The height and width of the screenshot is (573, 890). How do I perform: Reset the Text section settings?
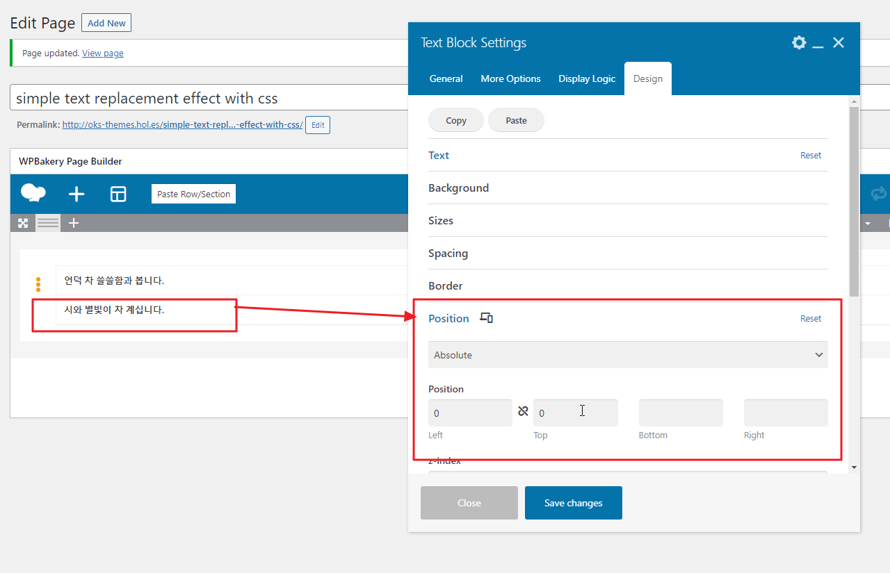click(x=811, y=155)
